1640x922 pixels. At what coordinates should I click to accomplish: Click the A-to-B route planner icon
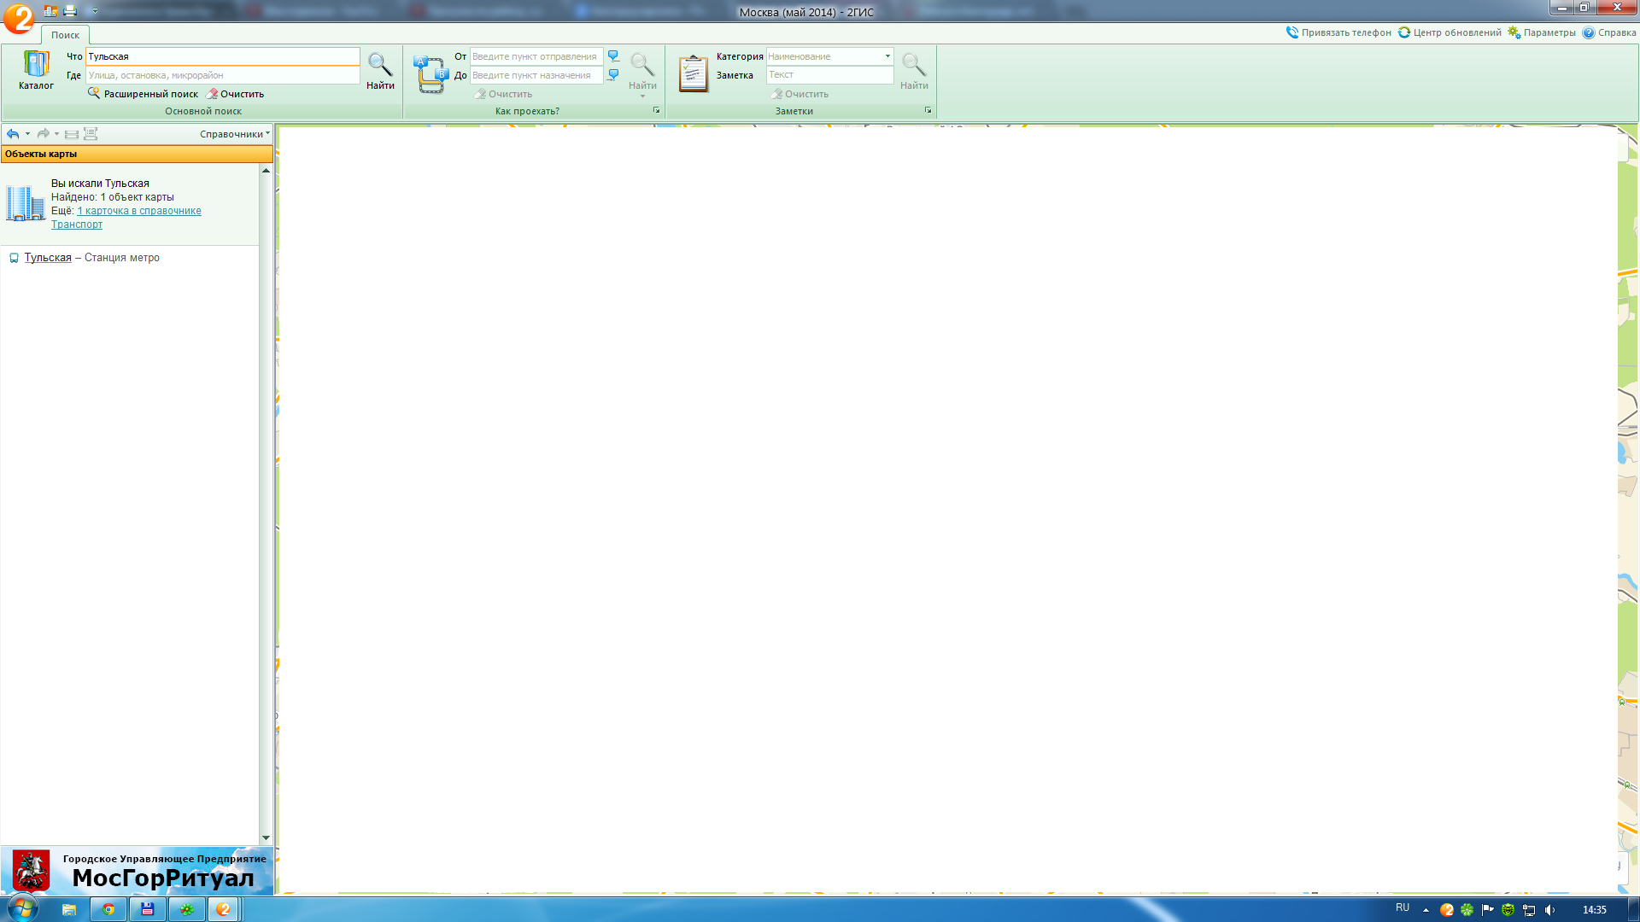pyautogui.click(x=430, y=74)
